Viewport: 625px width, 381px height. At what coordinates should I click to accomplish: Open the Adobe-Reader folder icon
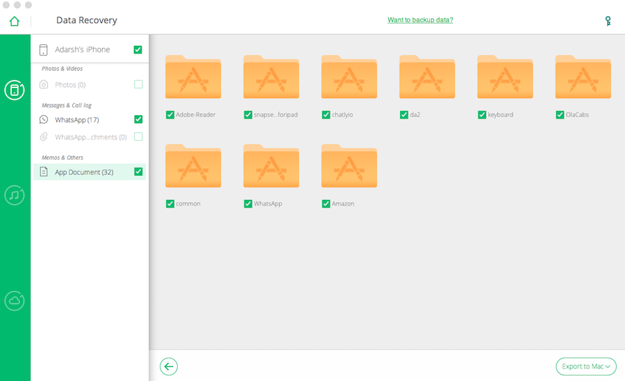pos(193,81)
